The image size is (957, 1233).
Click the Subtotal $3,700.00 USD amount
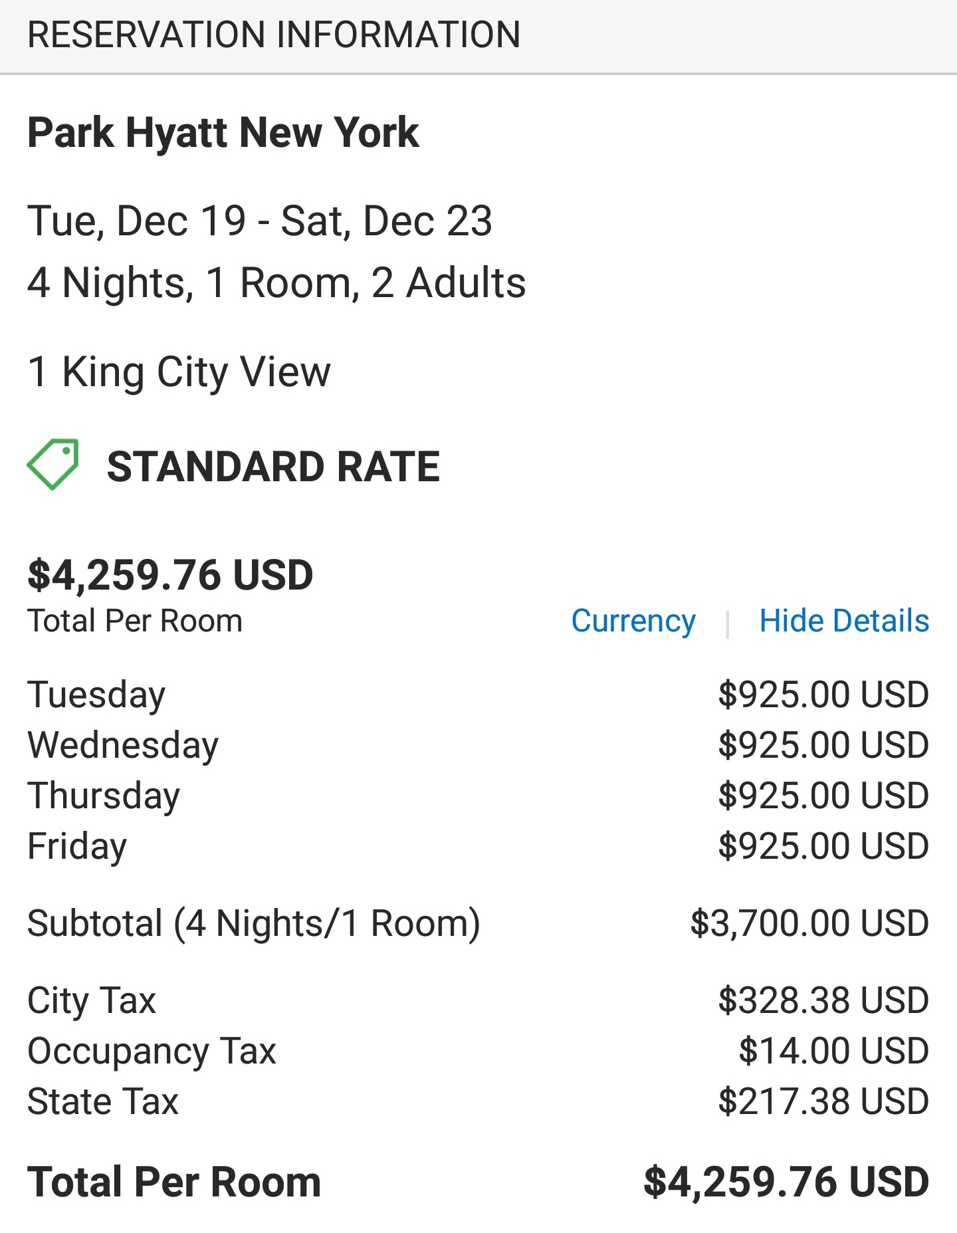pos(809,923)
